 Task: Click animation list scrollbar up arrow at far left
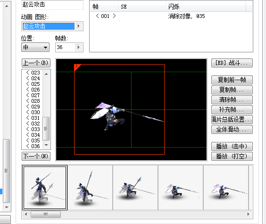7,6
